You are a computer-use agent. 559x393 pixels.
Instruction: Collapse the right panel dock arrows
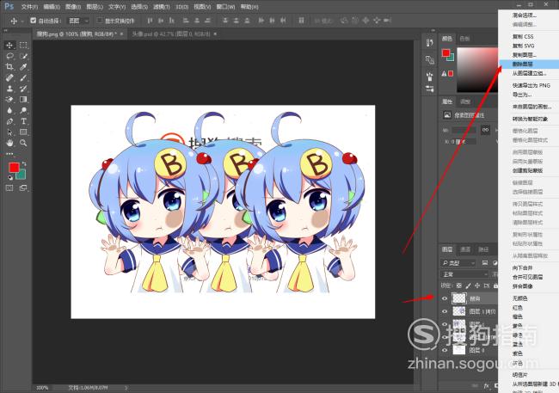pos(433,31)
